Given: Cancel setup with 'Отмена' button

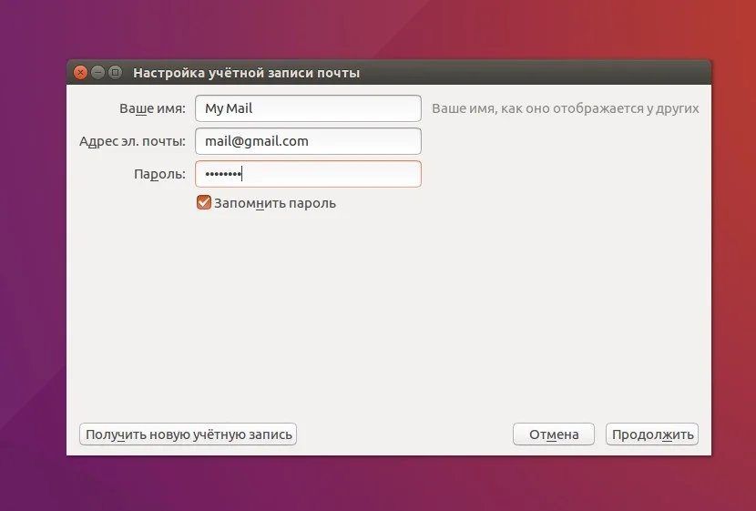Looking at the screenshot, I should (x=554, y=434).
